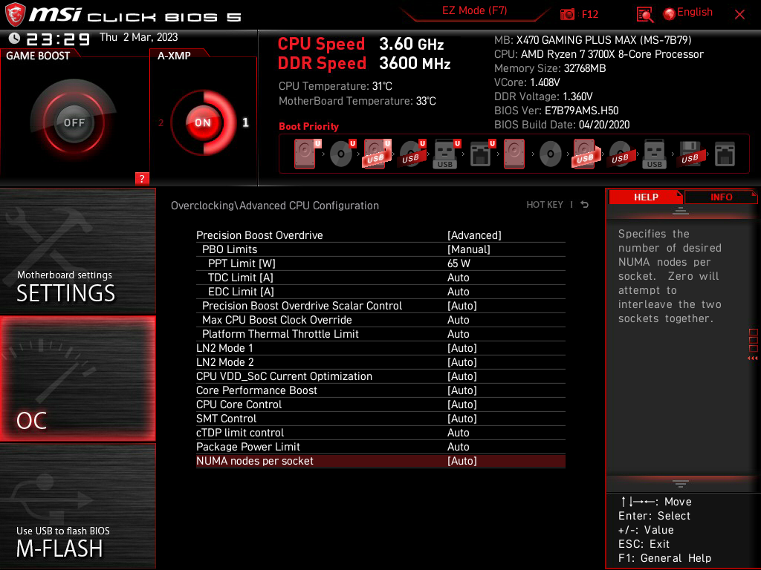Switch to the HELP tab
761x570 pixels.
coord(646,197)
